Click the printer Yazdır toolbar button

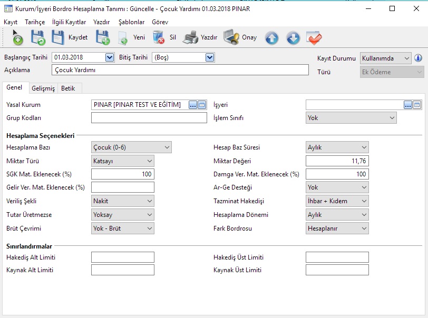point(200,37)
